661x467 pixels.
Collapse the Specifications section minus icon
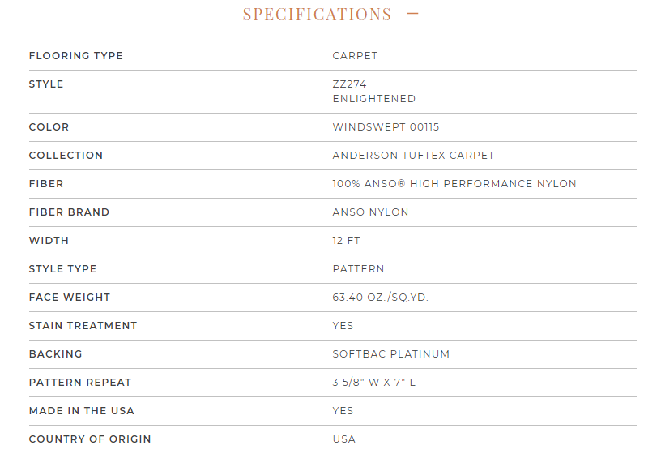412,14
